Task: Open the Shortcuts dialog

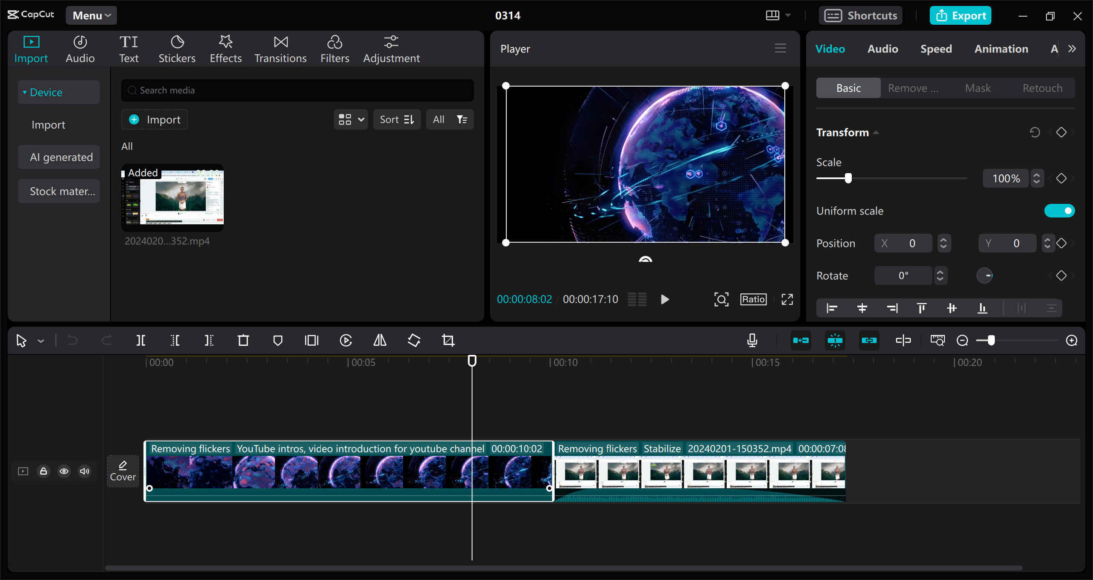Action: [x=861, y=15]
